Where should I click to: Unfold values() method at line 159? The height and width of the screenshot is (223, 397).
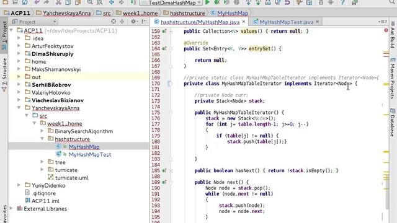171,32
